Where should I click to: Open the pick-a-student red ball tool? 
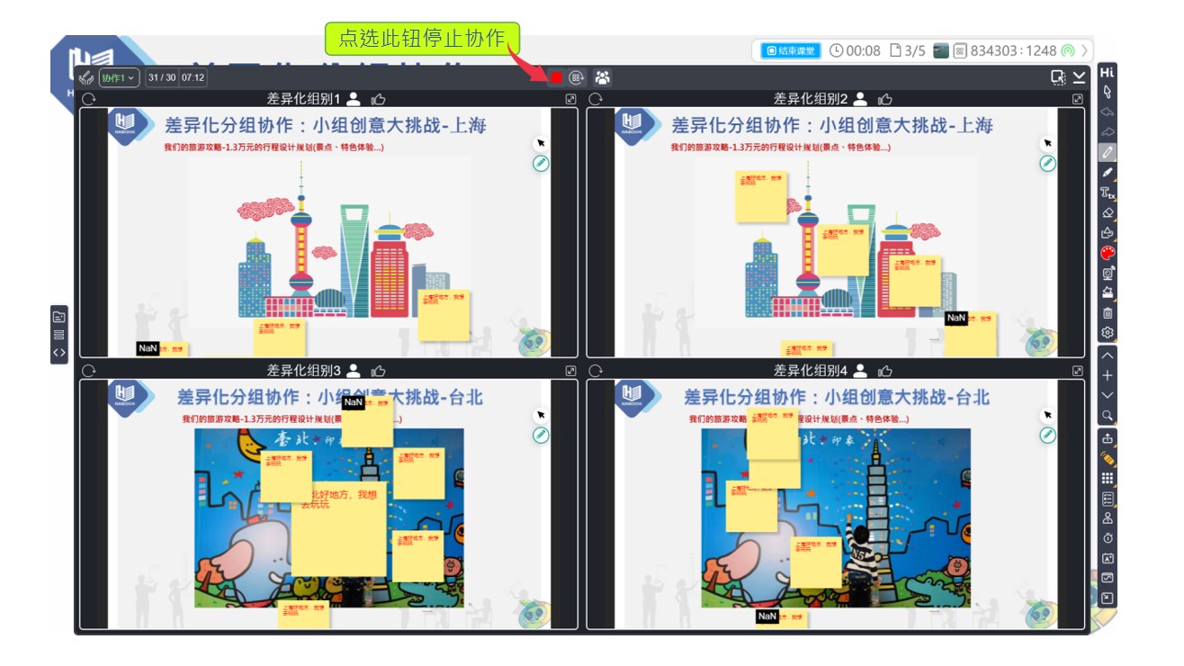pos(1108,253)
